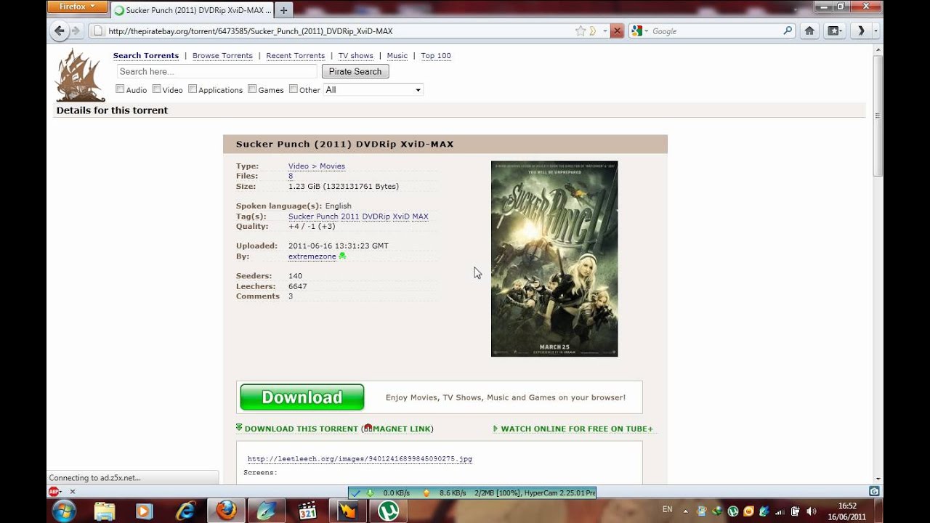
Task: Click the browser Forward arrow button
Action: point(76,31)
